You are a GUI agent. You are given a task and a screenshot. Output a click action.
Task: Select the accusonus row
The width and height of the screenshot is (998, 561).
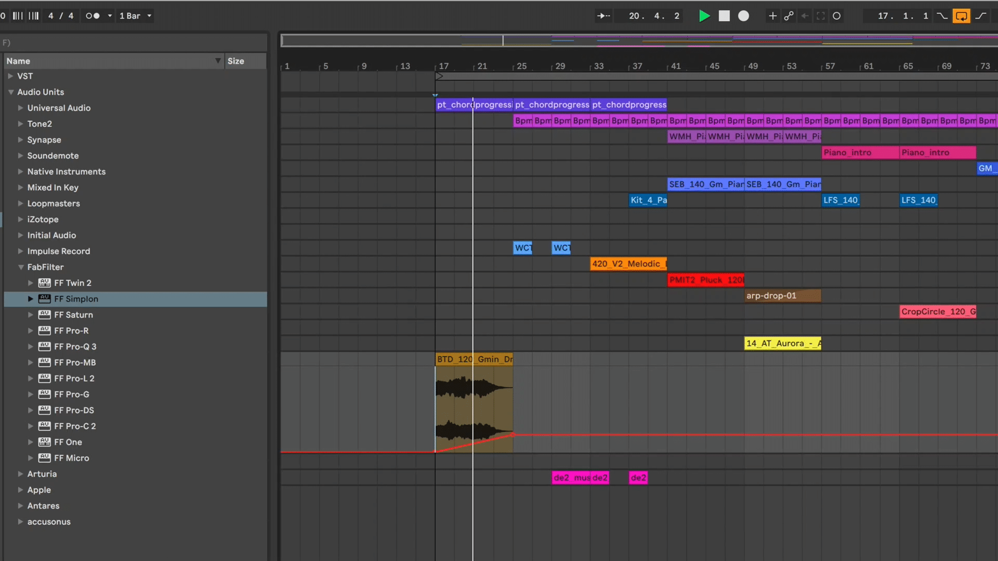point(135,522)
